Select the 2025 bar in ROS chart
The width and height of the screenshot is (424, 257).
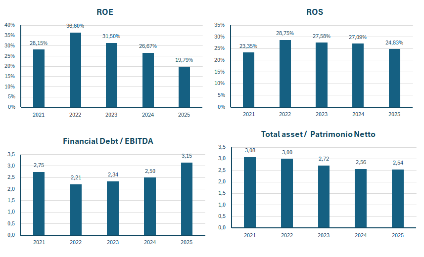[x=394, y=78]
